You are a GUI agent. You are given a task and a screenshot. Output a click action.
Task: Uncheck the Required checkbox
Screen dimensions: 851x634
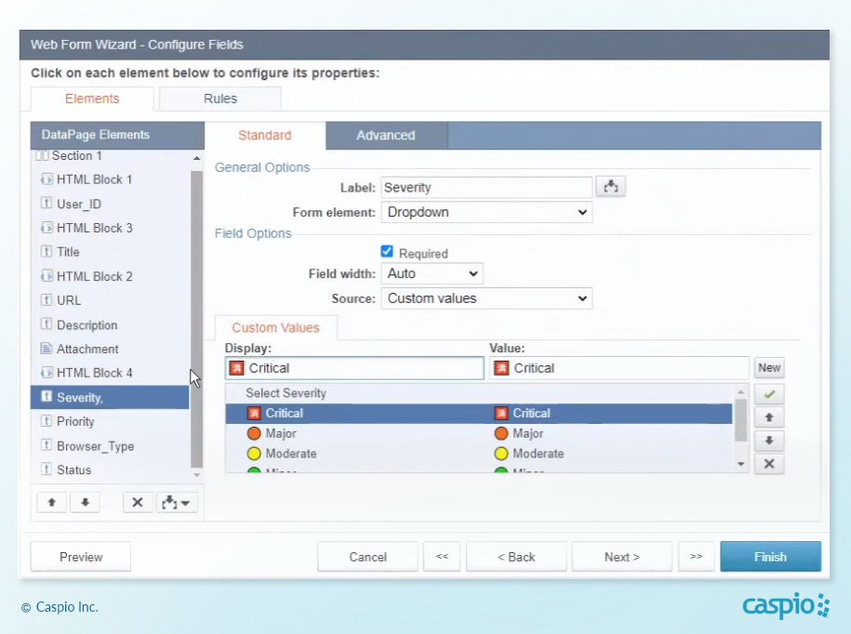coord(388,252)
